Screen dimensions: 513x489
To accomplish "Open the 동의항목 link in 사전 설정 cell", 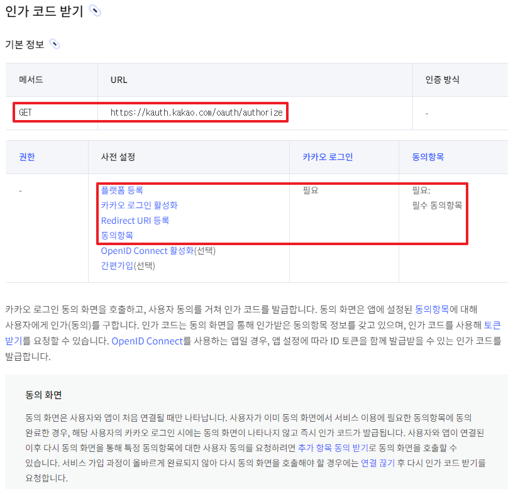I will 117,235.
